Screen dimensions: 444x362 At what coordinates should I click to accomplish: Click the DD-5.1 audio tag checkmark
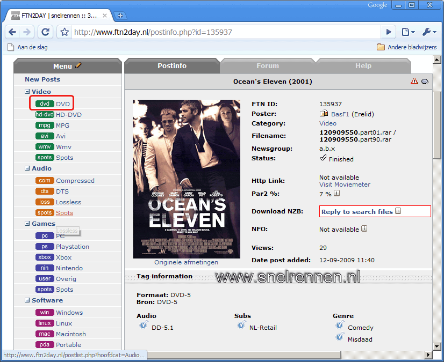tap(144, 325)
